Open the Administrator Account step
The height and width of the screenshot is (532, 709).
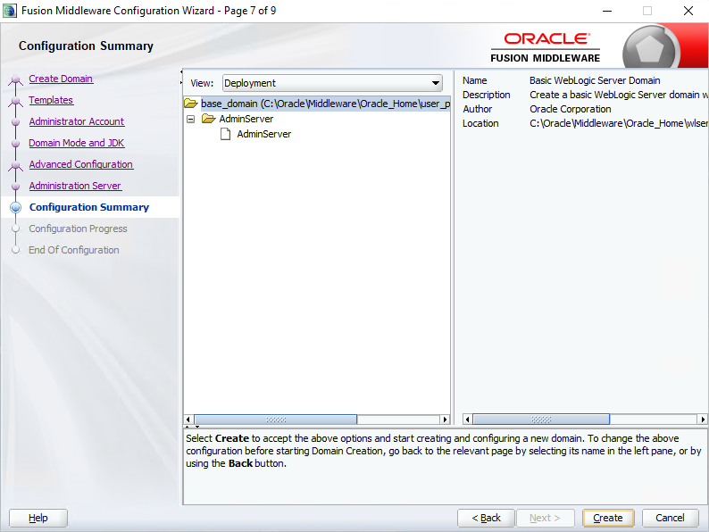pyautogui.click(x=77, y=121)
